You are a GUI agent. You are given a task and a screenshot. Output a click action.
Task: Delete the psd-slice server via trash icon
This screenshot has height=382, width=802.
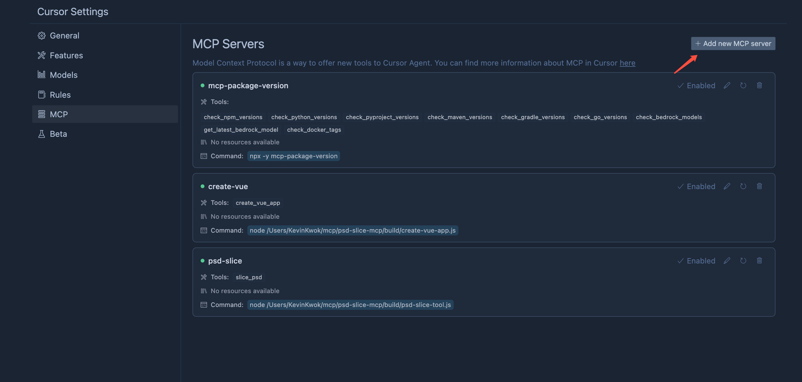pos(759,261)
